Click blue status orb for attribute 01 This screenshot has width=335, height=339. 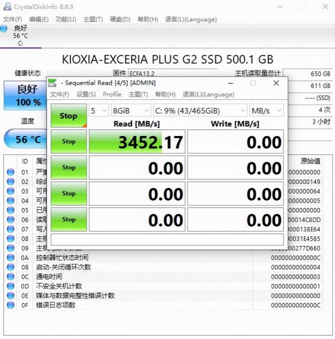10,172
